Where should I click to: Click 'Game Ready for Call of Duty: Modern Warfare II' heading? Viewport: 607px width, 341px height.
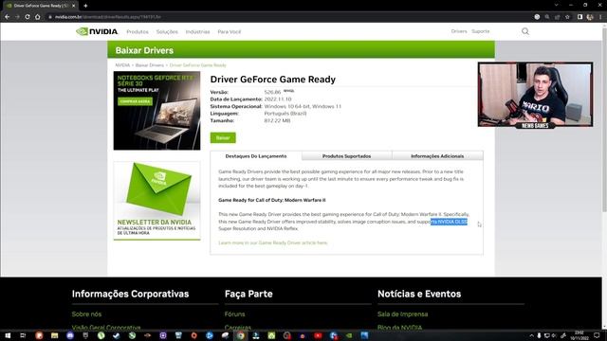pyautogui.click(x=272, y=200)
